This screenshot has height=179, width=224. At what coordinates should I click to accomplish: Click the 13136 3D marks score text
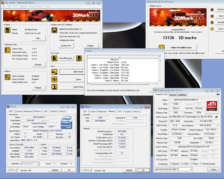point(180,38)
